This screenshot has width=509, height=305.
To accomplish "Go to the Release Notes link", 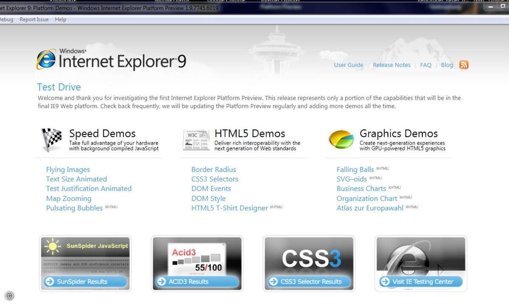I will 392,65.
